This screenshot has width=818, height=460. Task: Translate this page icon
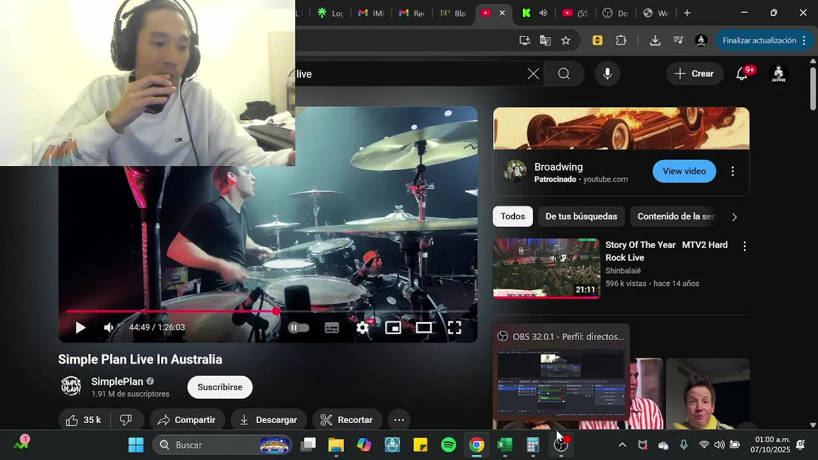(545, 40)
